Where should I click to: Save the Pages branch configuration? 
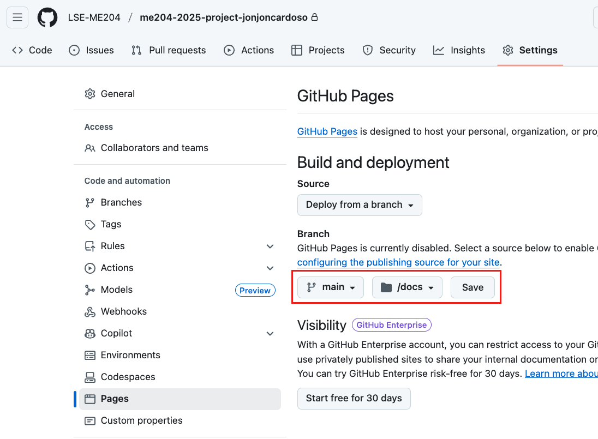tap(473, 287)
